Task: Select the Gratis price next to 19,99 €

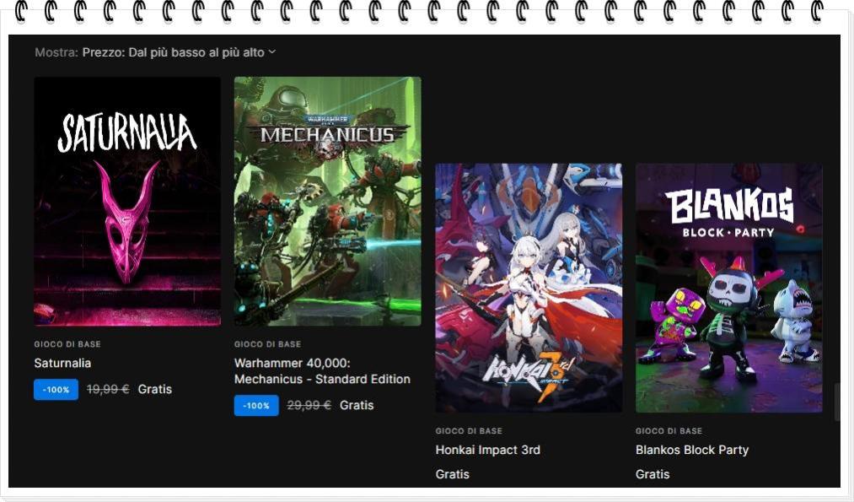Action: (155, 389)
